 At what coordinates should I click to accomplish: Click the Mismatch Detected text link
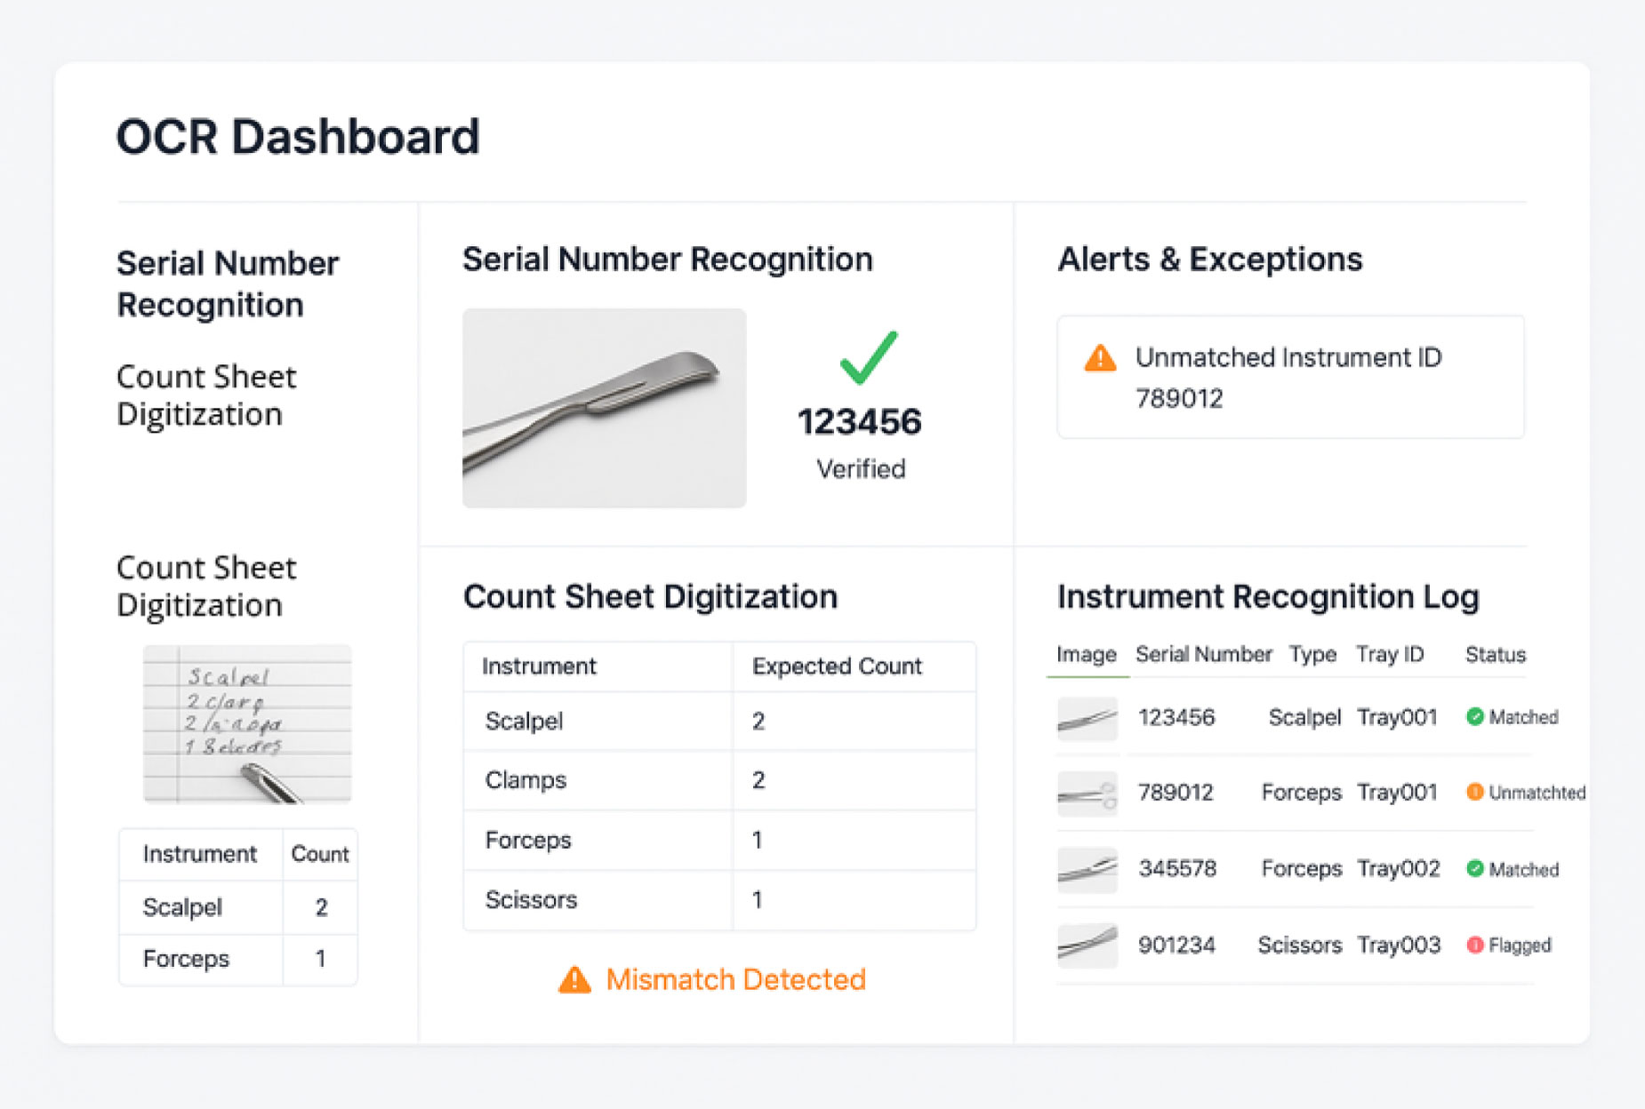click(x=735, y=979)
